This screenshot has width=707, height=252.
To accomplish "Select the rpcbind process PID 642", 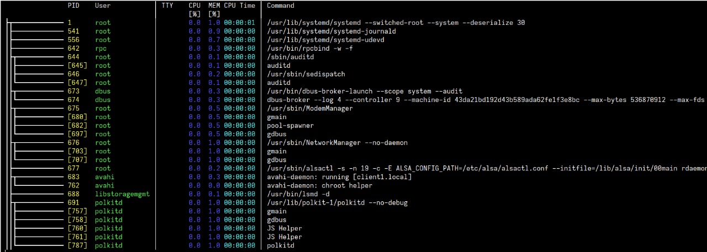I will point(353,49).
